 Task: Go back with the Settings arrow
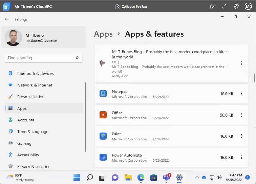tap(7, 19)
